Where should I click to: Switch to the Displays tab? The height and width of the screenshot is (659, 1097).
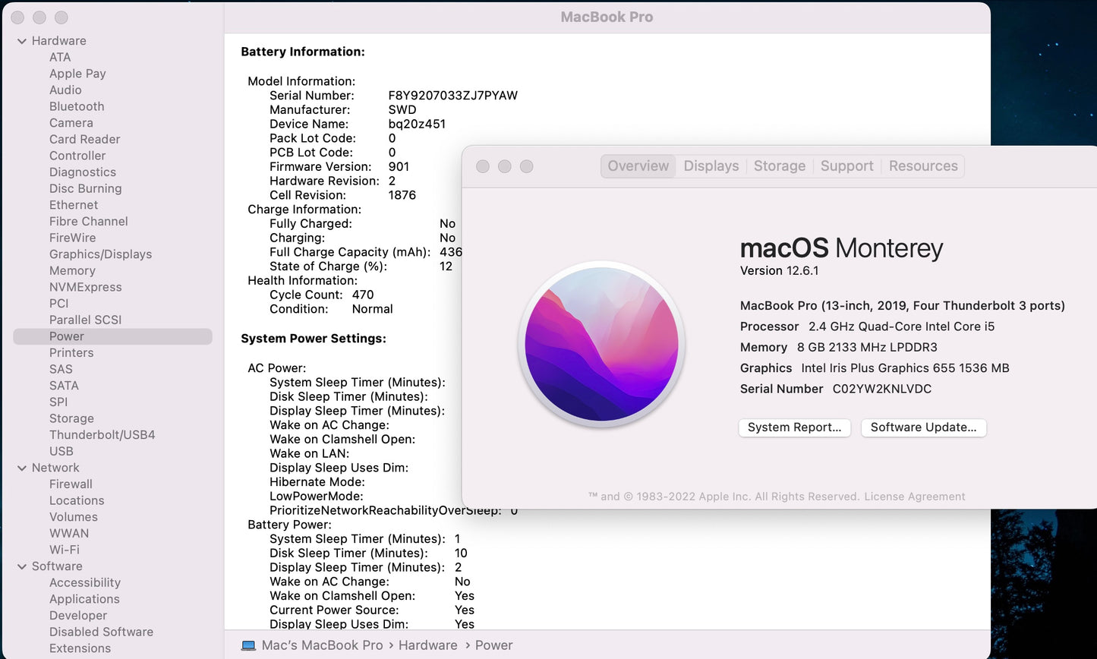coord(711,166)
